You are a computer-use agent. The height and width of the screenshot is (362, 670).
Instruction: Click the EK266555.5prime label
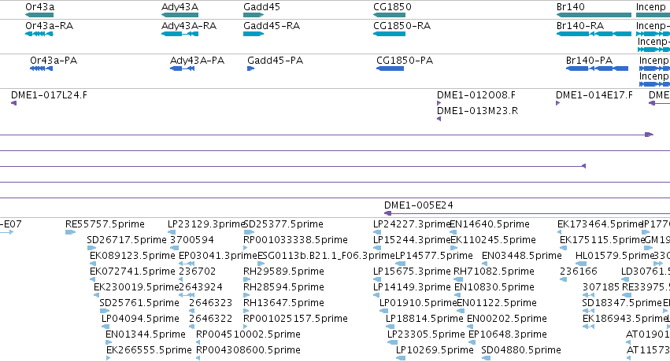149,349
